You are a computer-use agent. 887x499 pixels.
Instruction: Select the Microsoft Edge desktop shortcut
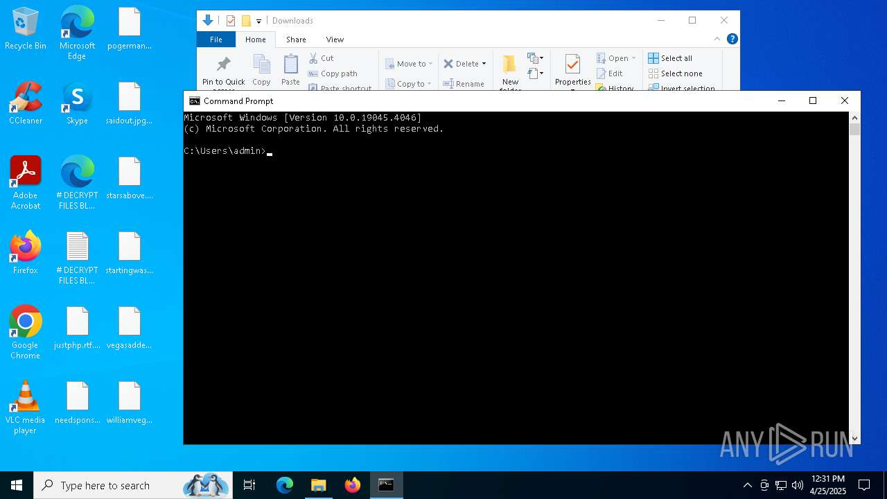tap(77, 33)
